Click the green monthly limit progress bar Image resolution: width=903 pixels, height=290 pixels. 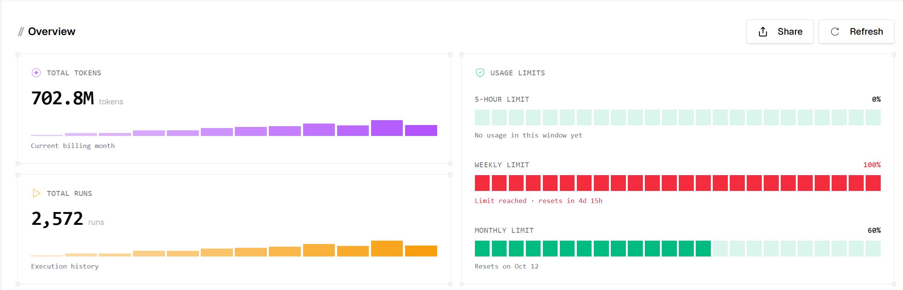point(678,249)
